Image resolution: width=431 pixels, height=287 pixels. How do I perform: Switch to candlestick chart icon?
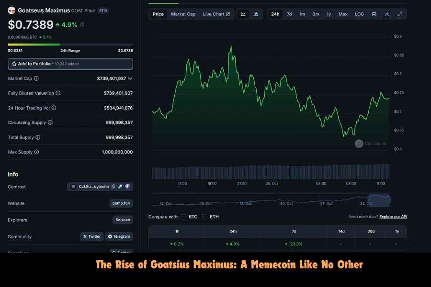[x=256, y=14]
